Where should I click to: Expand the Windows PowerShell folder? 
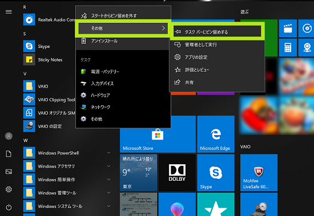108,153
